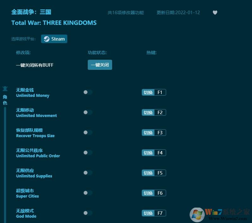The width and height of the screenshot is (252, 223).
Task: Enable Unlimited Public Order switch
Action: click(88, 153)
